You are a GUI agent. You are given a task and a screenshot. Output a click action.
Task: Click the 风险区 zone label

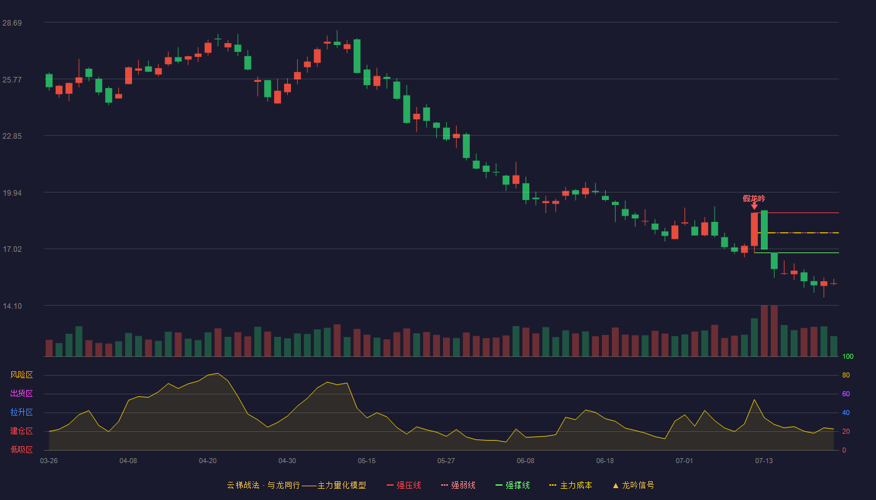click(21, 375)
